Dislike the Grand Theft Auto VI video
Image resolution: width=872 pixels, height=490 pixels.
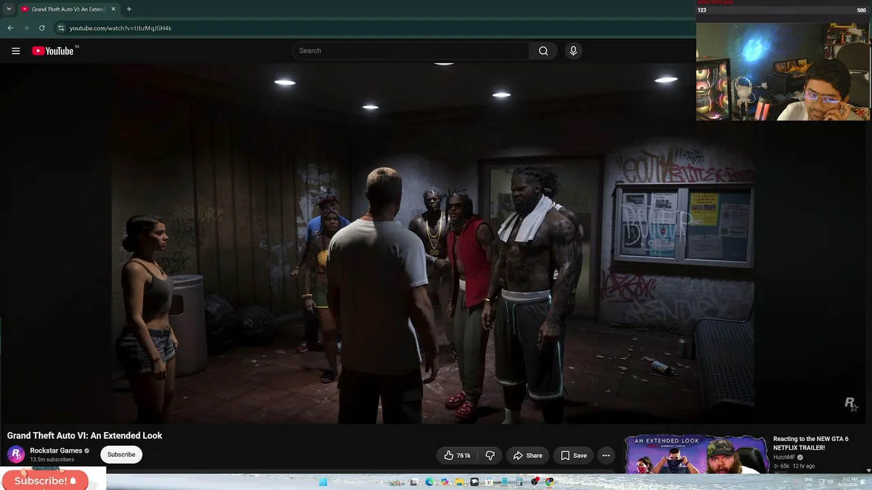[490, 455]
